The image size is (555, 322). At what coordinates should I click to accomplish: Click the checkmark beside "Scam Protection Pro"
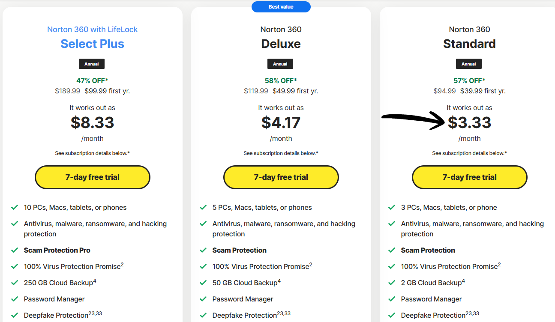pyautogui.click(x=14, y=250)
